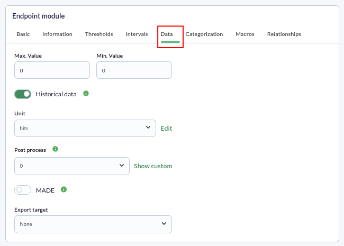Click the Edit link beside Unit
Image resolution: width=344 pixels, height=246 pixels.
point(166,128)
